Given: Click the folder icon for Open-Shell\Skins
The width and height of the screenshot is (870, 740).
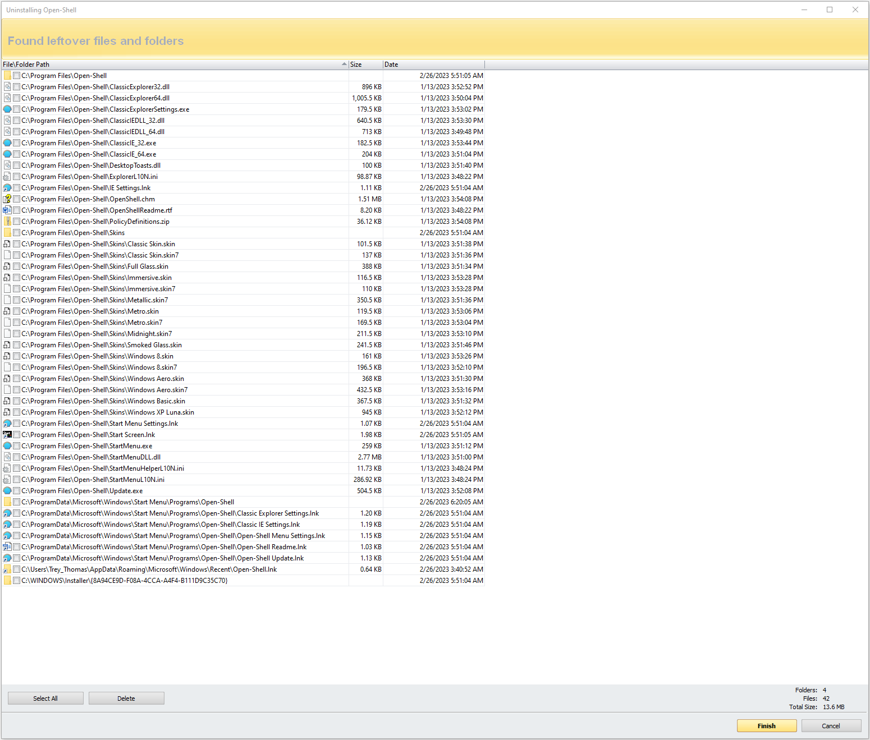Looking at the screenshot, I should click(7, 233).
